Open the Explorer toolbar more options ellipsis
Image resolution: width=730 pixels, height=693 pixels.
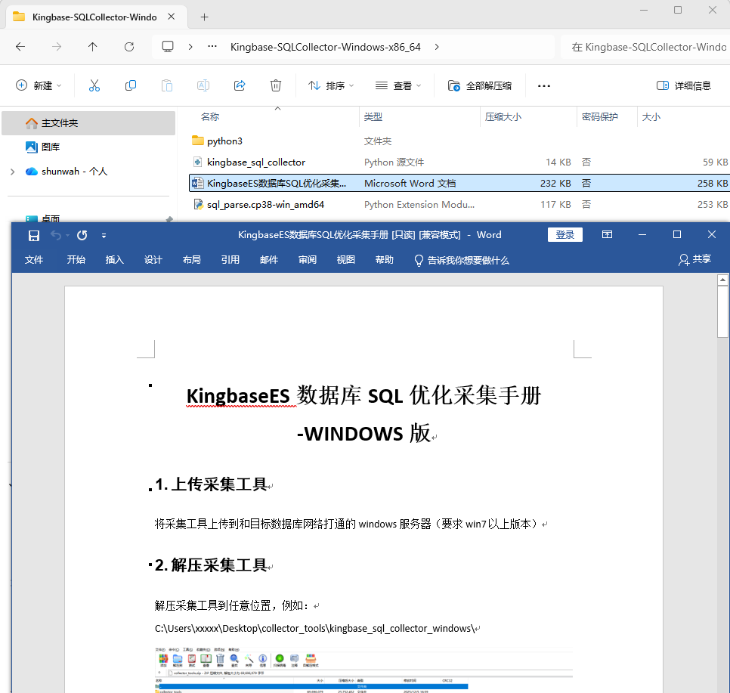click(x=544, y=85)
